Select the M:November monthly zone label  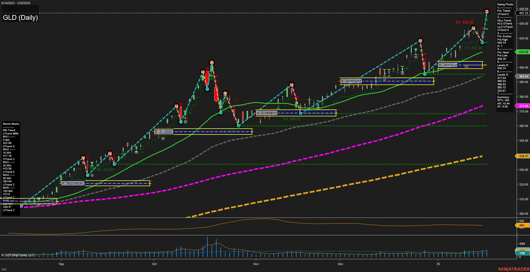266,113
